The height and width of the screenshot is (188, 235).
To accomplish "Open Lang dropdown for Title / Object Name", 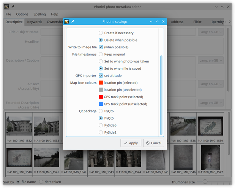I will coord(211,32).
